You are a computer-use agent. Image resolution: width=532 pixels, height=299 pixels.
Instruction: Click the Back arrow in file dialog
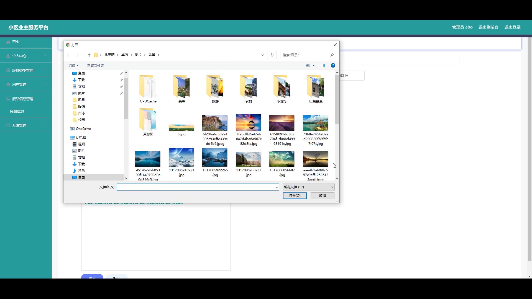pos(69,55)
